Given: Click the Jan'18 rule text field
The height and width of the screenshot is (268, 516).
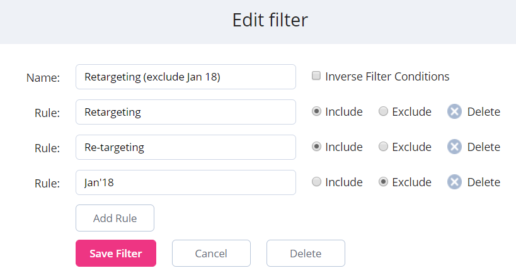Looking at the screenshot, I should click(185, 182).
